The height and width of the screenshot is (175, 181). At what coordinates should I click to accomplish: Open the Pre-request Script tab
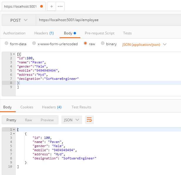99,33
